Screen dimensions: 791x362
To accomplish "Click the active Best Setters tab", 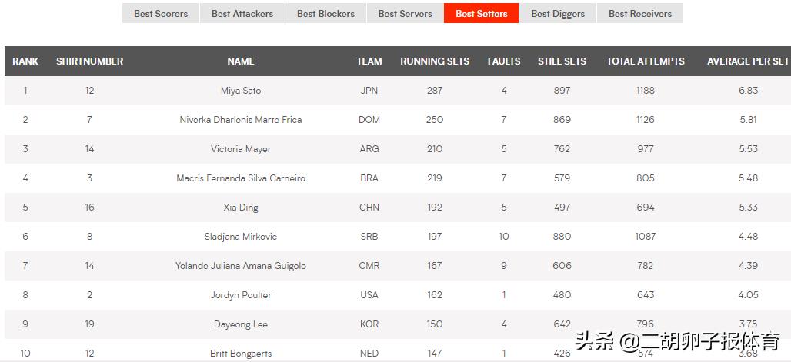I will point(481,14).
